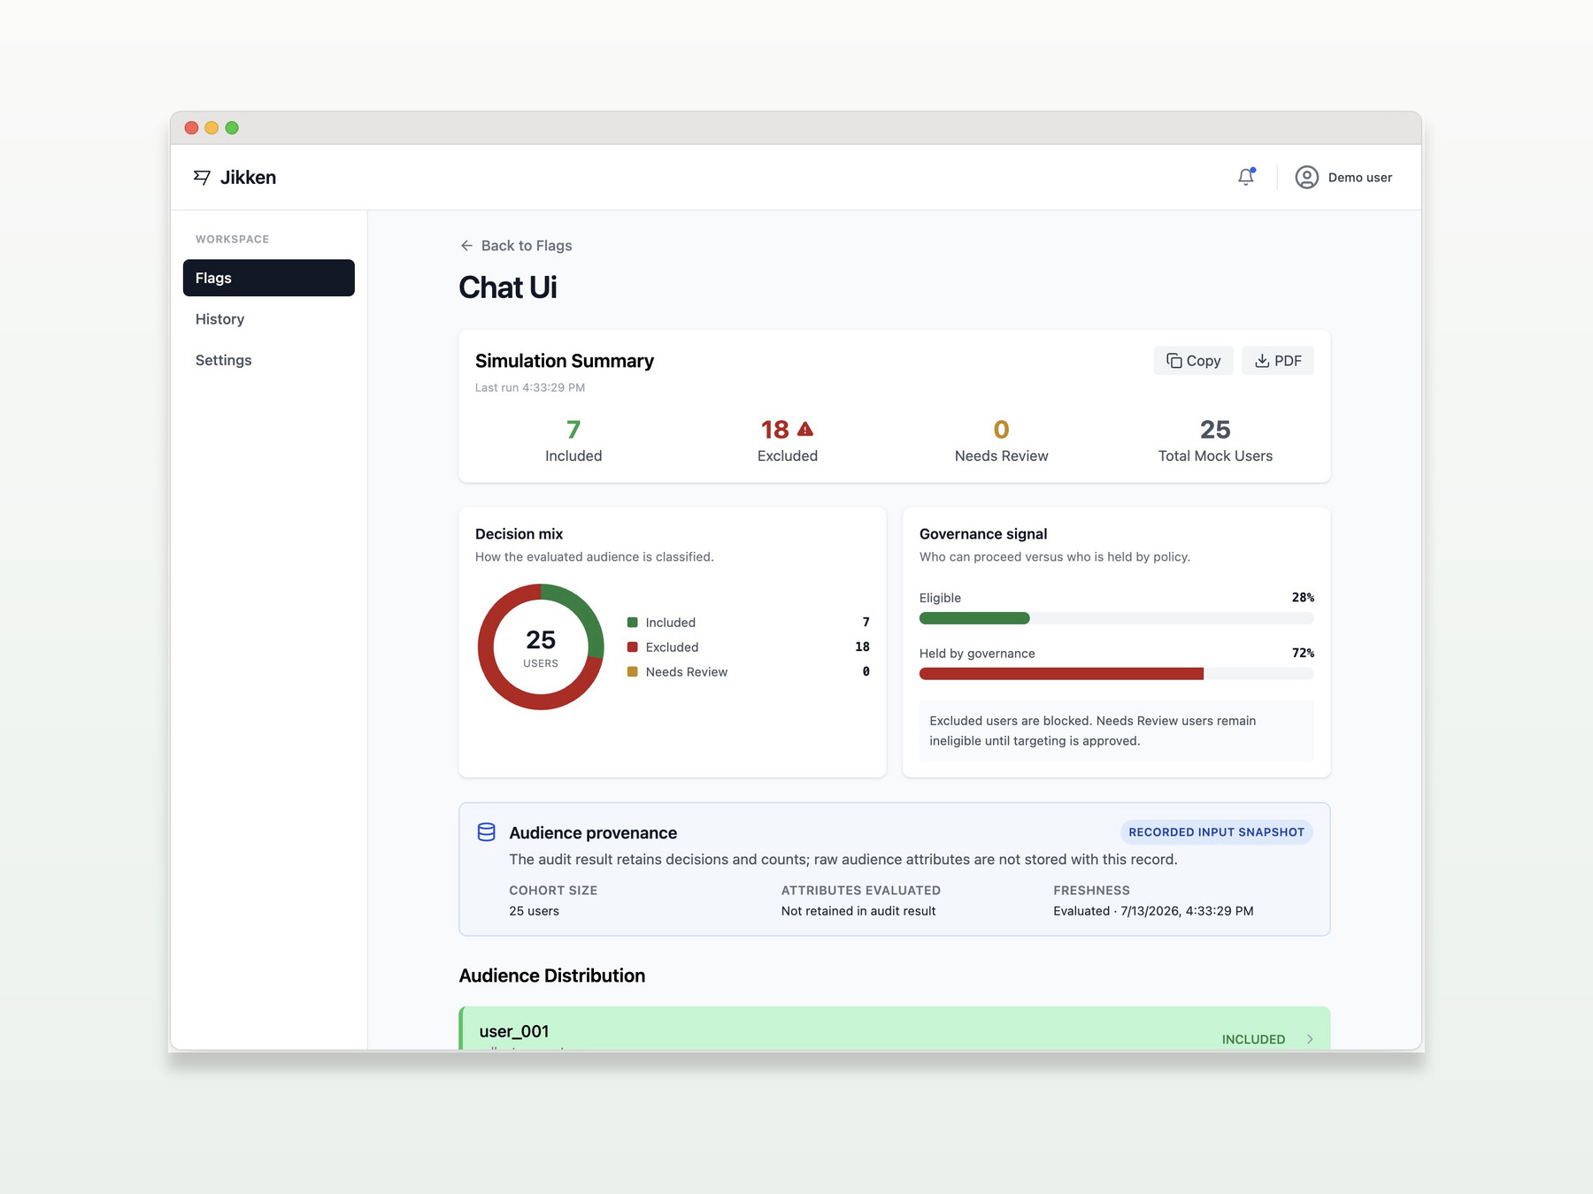Image resolution: width=1593 pixels, height=1194 pixels.
Task: Click the donut chart showing 25 users
Action: tap(541, 647)
